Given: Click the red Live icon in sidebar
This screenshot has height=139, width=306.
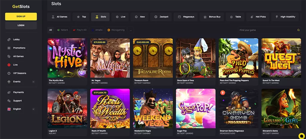Looking at the screenshot, I should pos(9,65).
